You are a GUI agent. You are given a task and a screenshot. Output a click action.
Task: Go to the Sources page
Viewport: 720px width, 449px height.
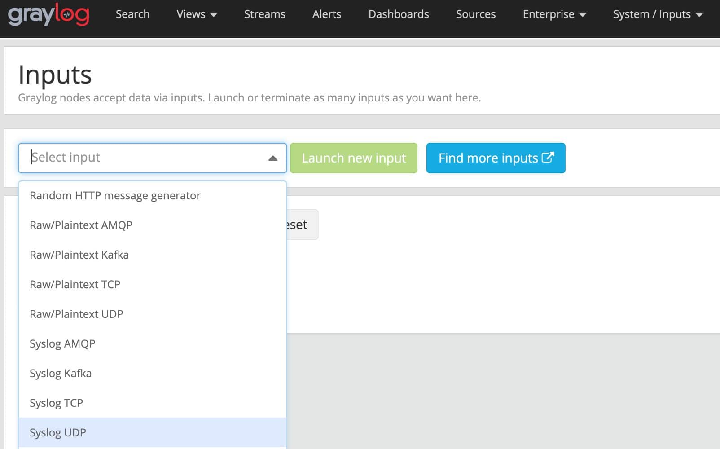(x=475, y=14)
